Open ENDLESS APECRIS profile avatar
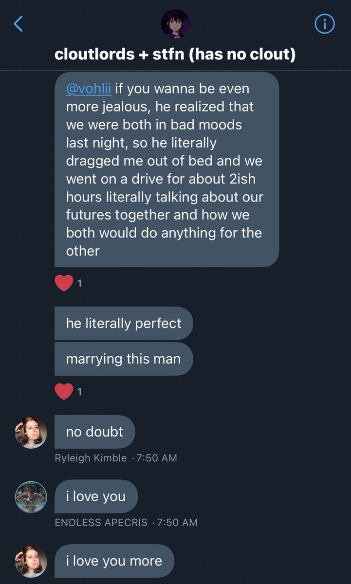The height and width of the screenshot is (584, 351). tap(31, 497)
